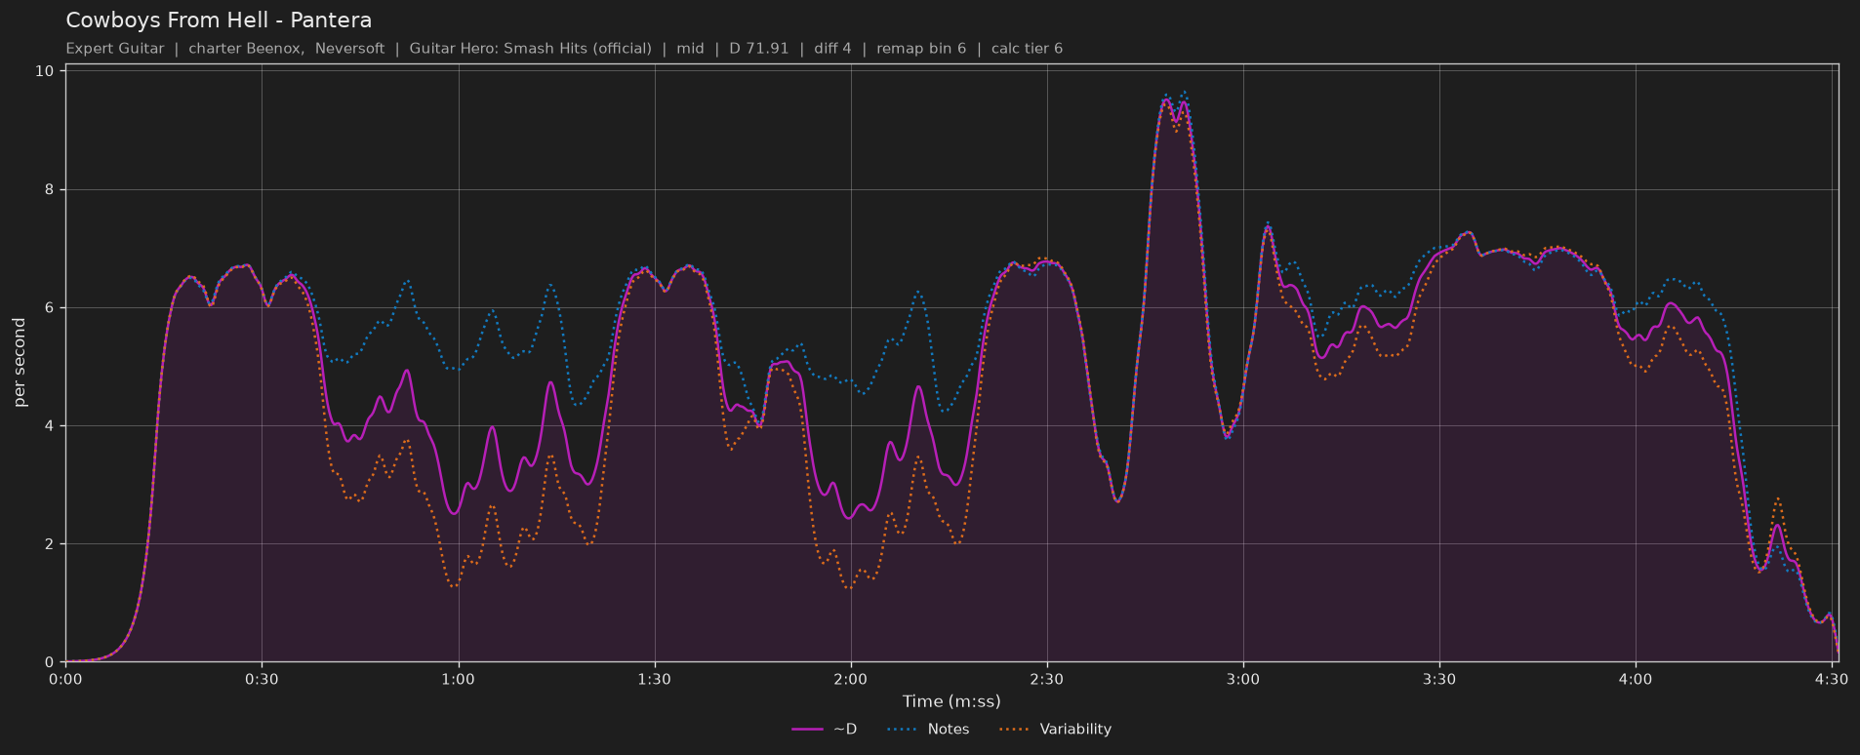Screen dimensions: 1860x755
Task: Click the '0:00' x-axis tick label
Action: 65,680
